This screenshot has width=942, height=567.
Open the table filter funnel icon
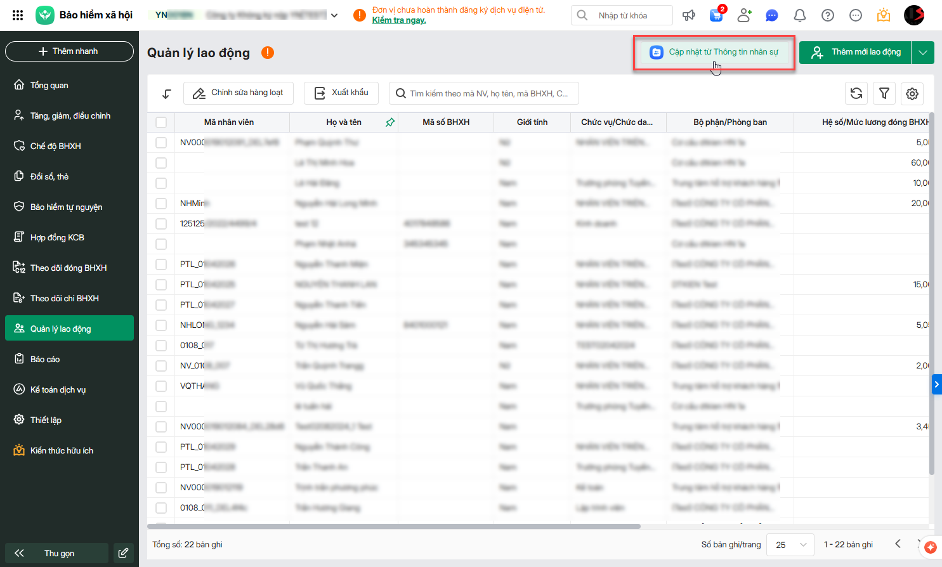tap(884, 93)
